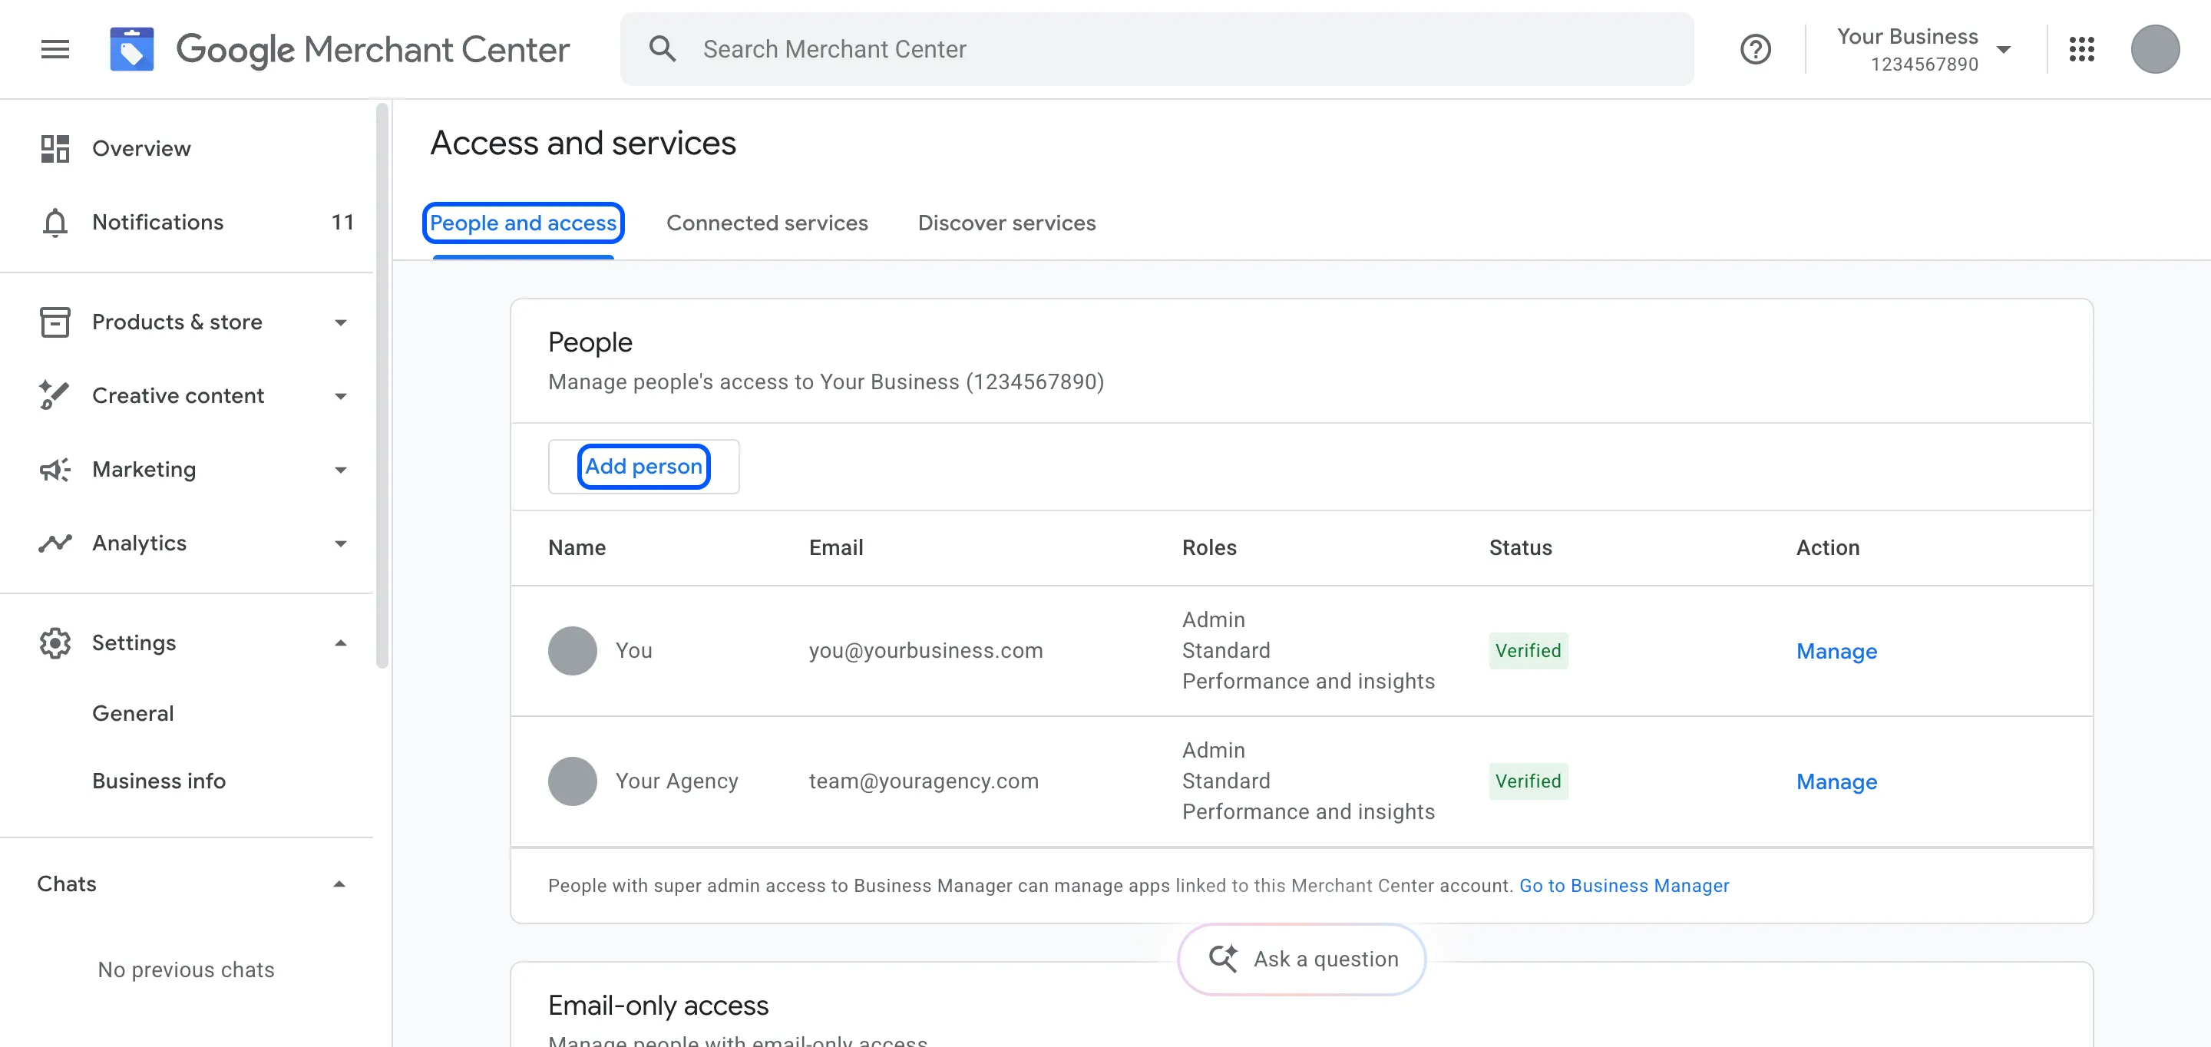Click the Marketing megaphone icon
Image resolution: width=2211 pixels, height=1047 pixels.
click(55, 470)
